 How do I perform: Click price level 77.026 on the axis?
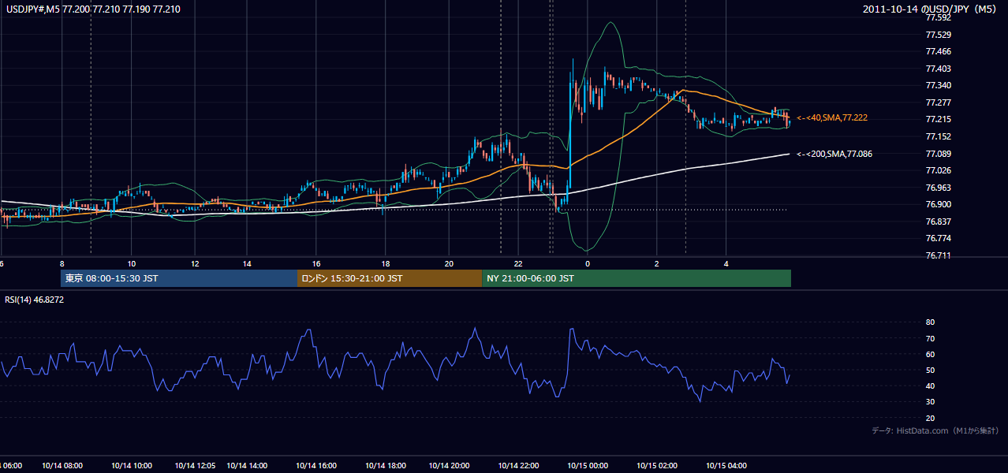point(938,170)
